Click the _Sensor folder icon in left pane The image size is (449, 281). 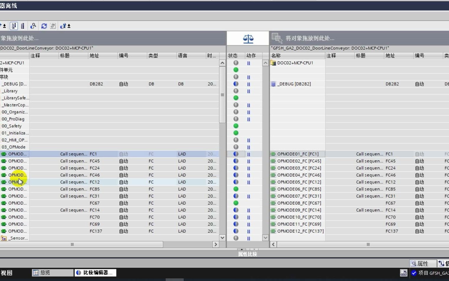tap(4, 238)
